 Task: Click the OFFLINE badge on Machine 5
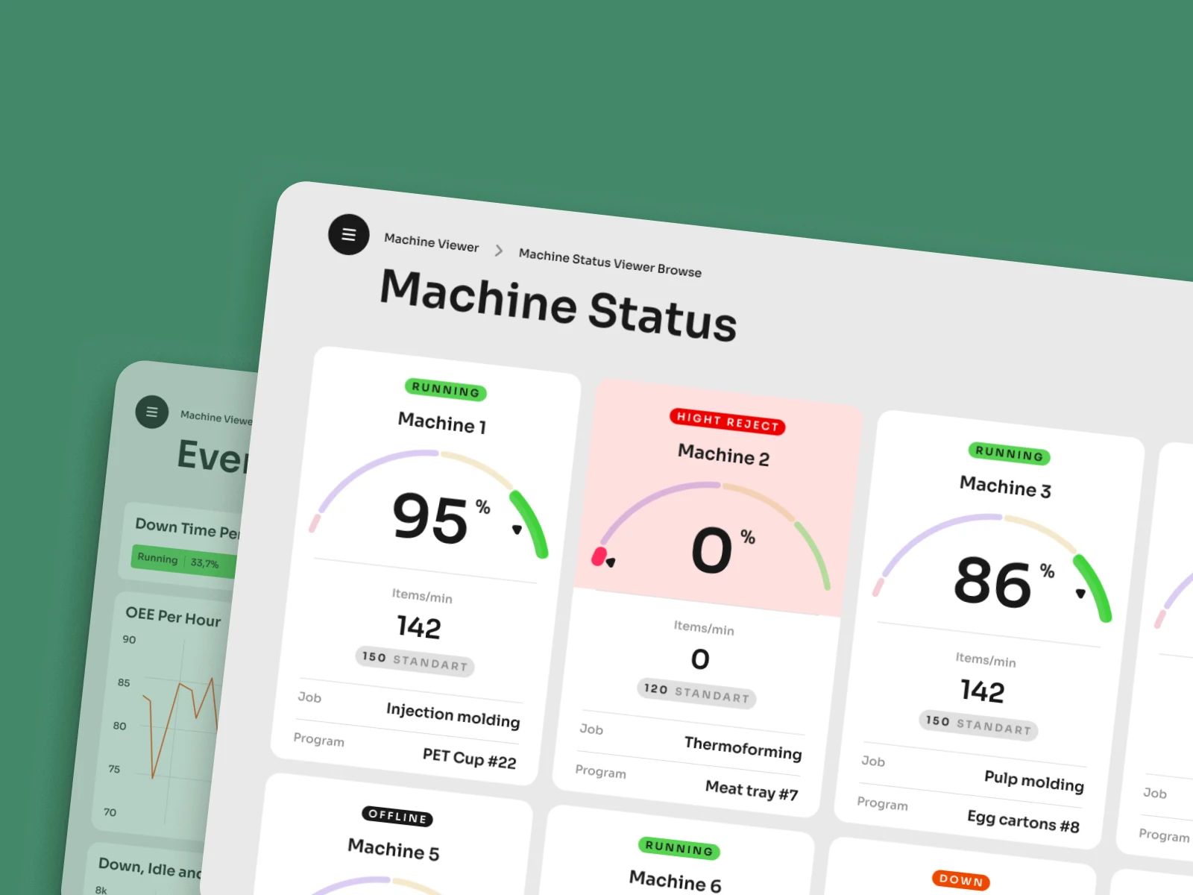pyautogui.click(x=397, y=817)
